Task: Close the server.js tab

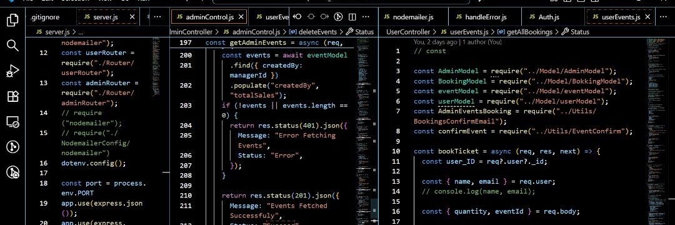Action: pos(132,17)
